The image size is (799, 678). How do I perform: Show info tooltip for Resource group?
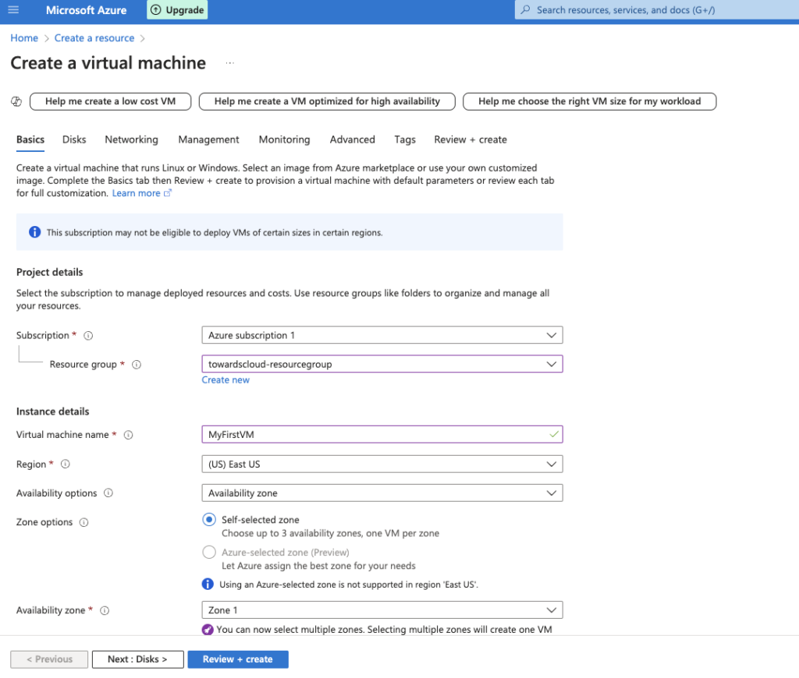point(137,365)
